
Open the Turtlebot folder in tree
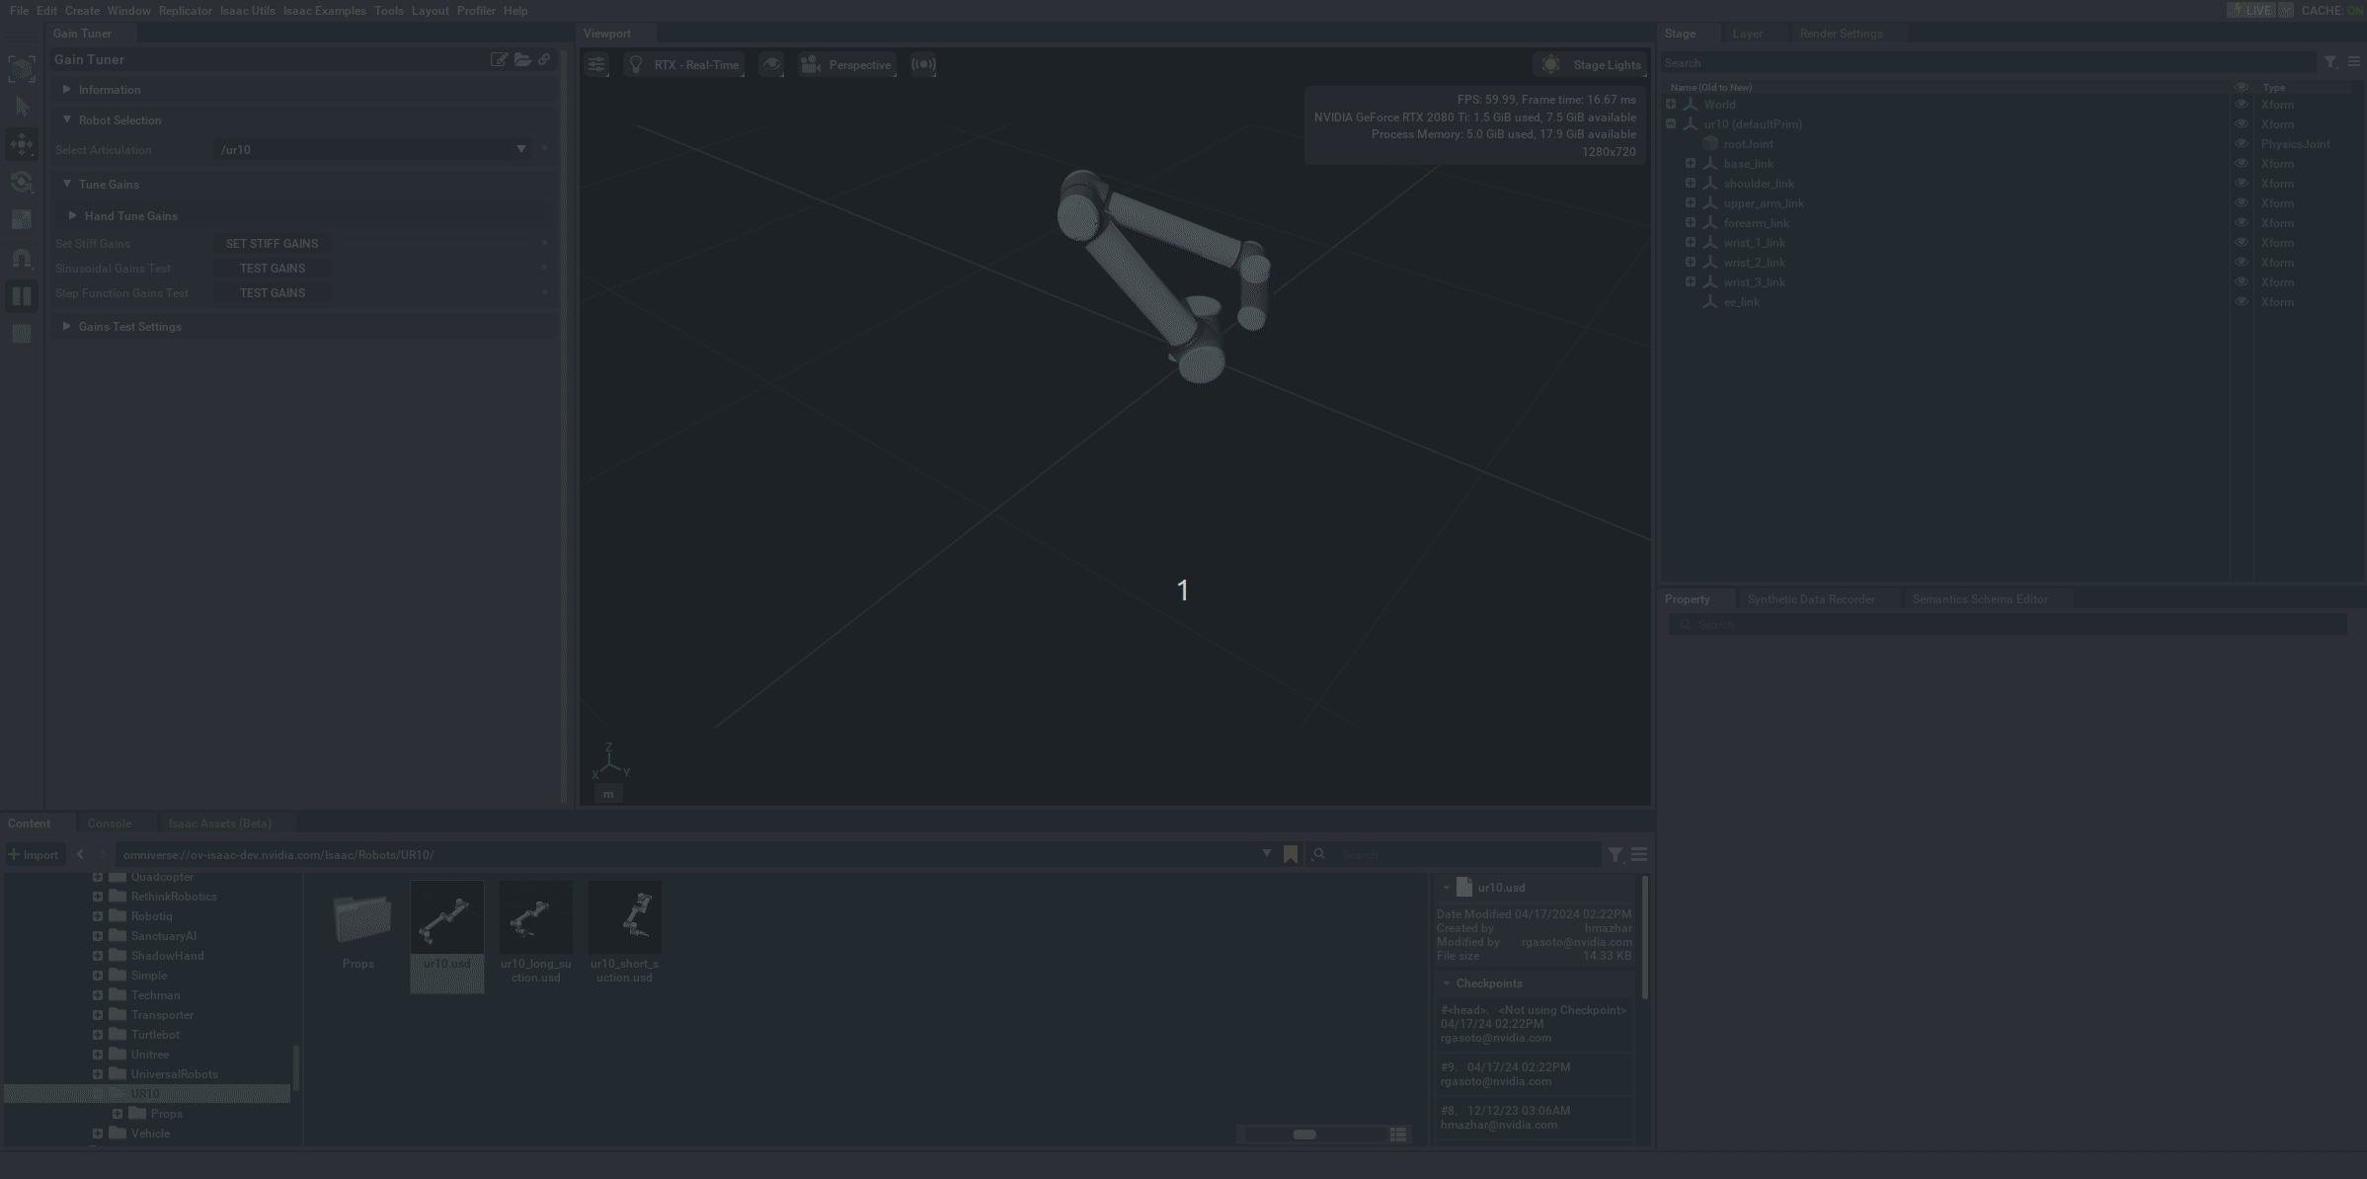(155, 1035)
